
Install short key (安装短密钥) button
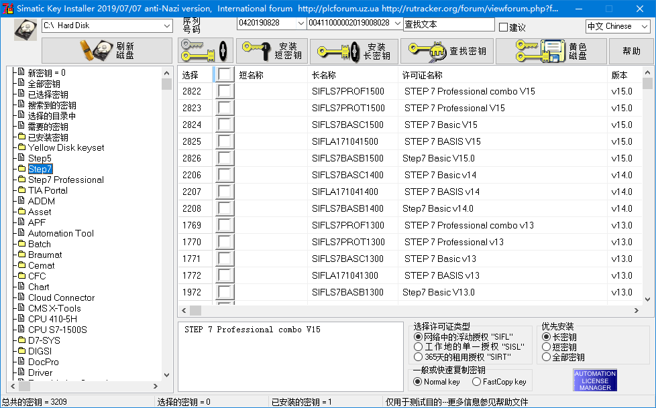tap(272, 51)
